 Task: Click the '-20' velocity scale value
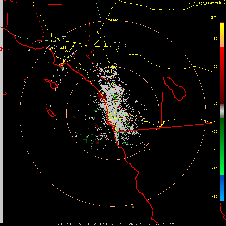pos(215,132)
